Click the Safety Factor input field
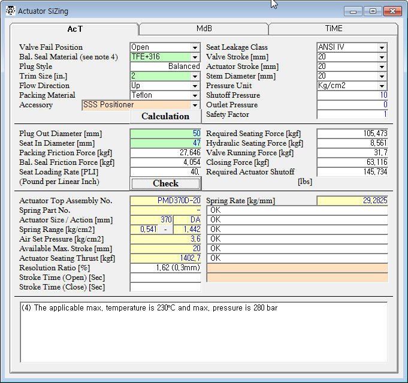Viewport: 408px width, 383px height. 352,114
